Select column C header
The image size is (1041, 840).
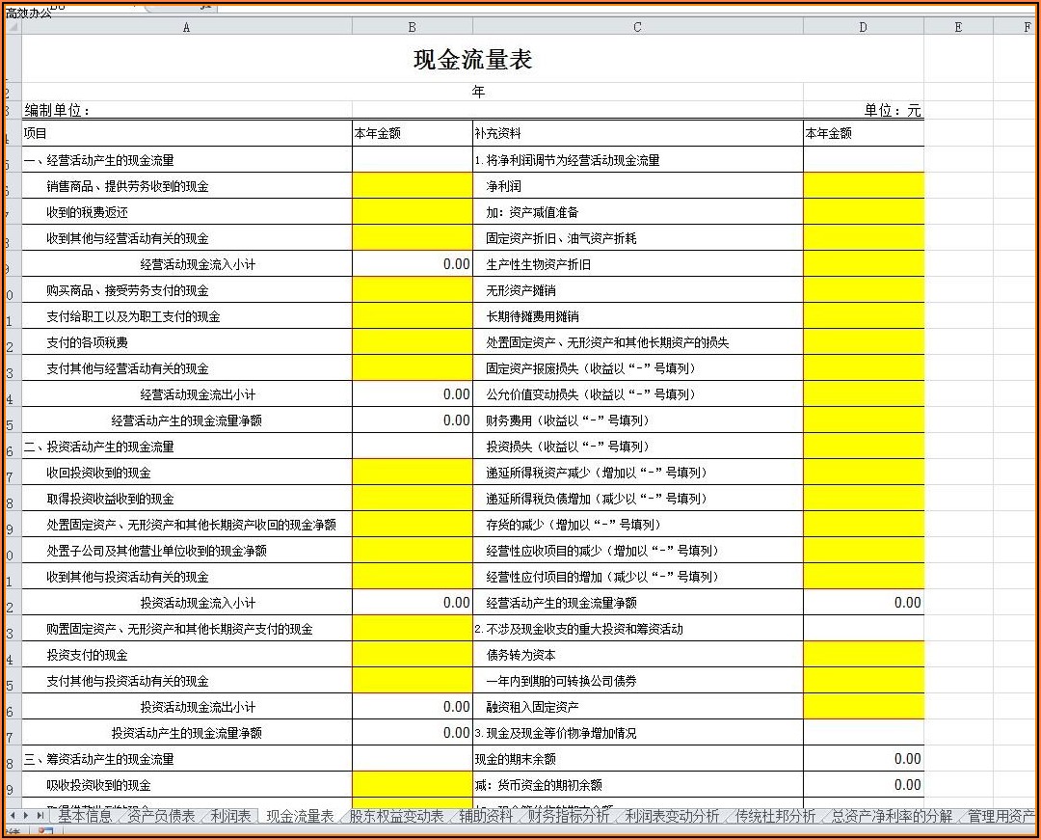coord(637,27)
